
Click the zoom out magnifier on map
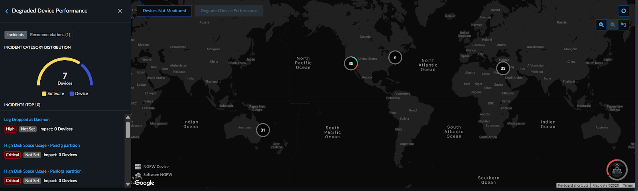pyautogui.click(x=612, y=25)
